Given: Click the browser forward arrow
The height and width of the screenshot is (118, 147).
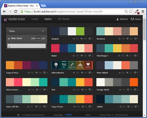Looking at the screenshot, I should coord(10,12).
